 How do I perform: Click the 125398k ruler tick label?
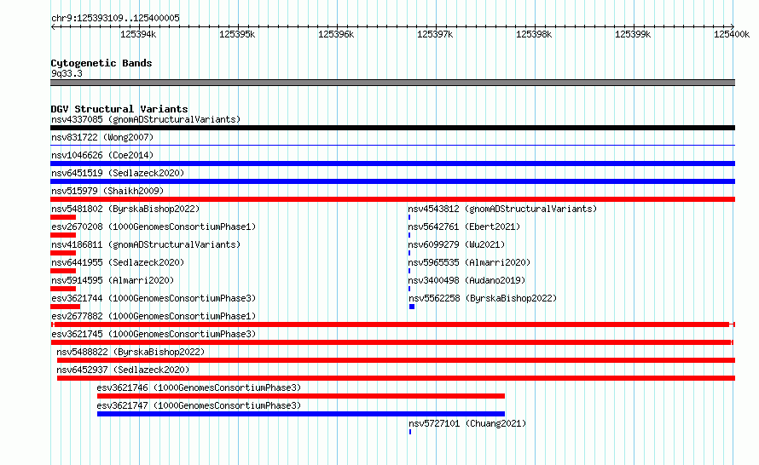[533, 34]
